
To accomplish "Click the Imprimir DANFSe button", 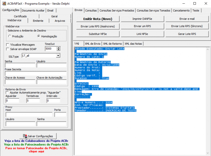I will pyautogui.click(x=142, y=19).
